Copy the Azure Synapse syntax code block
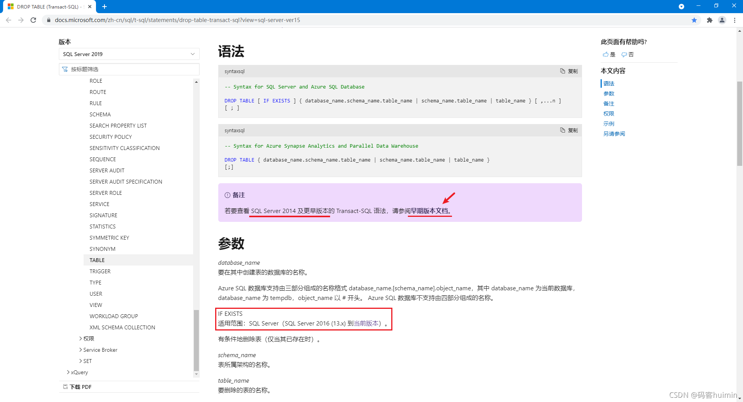This screenshot has height=402, width=743. (569, 130)
